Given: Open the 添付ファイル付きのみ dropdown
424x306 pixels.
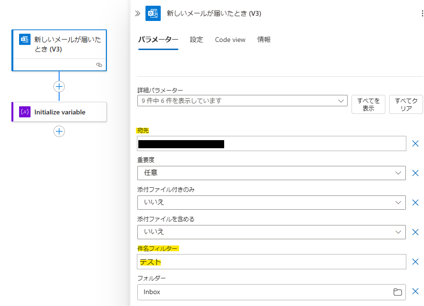Looking at the screenshot, I should [271, 203].
